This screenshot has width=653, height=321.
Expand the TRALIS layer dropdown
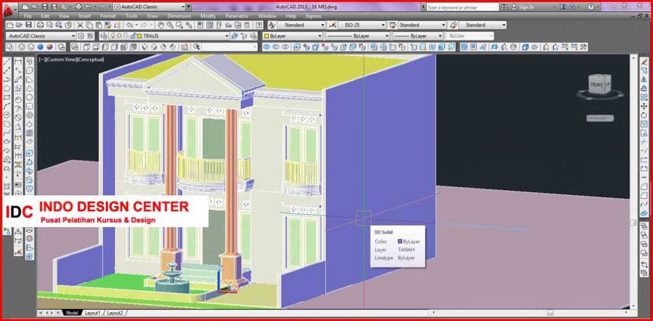(x=227, y=36)
